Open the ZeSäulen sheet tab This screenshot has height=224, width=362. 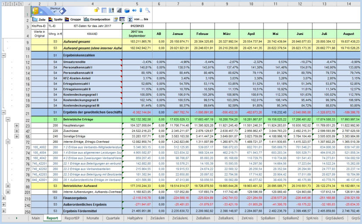pos(157,217)
